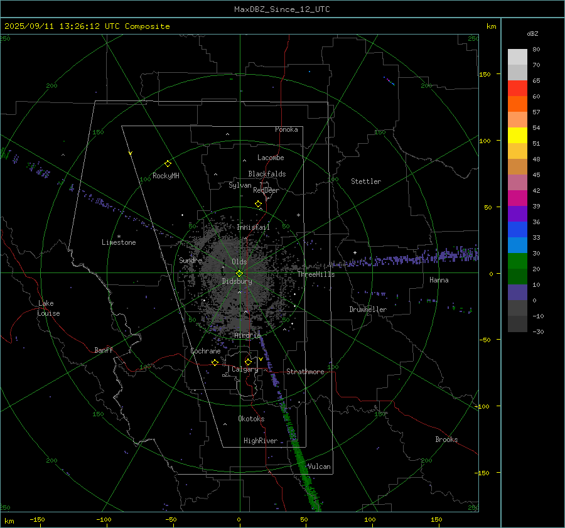Image resolution: width=565 pixels, height=528 pixels.
Task: Select the red swatch between 65 and 60 dBZ
Action: point(517,89)
